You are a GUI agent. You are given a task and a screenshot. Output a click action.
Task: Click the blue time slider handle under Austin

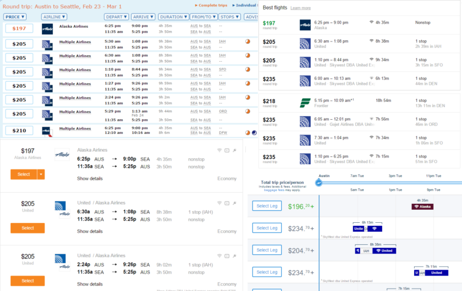319,183
